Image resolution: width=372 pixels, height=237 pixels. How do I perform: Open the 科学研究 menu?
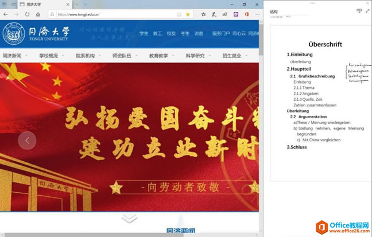[x=195, y=56]
